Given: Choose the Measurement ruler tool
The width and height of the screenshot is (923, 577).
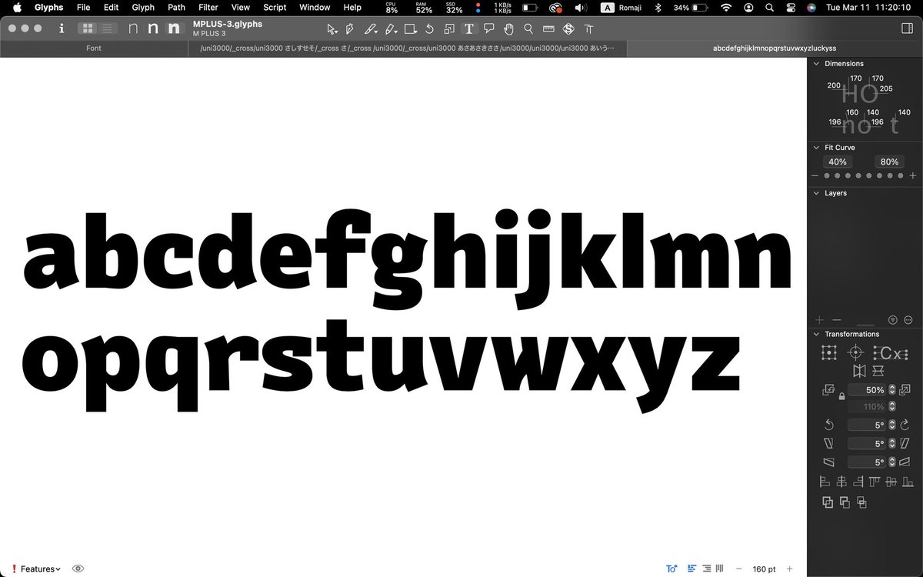Looking at the screenshot, I should click(x=548, y=29).
